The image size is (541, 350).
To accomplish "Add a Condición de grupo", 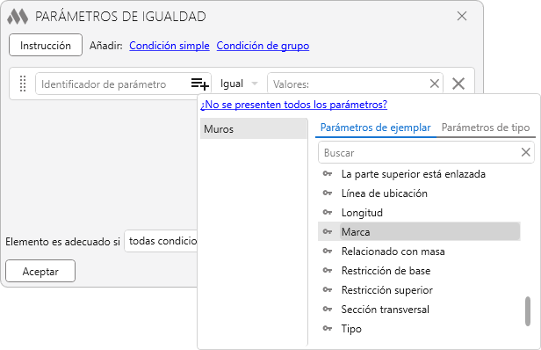I will coord(263,46).
